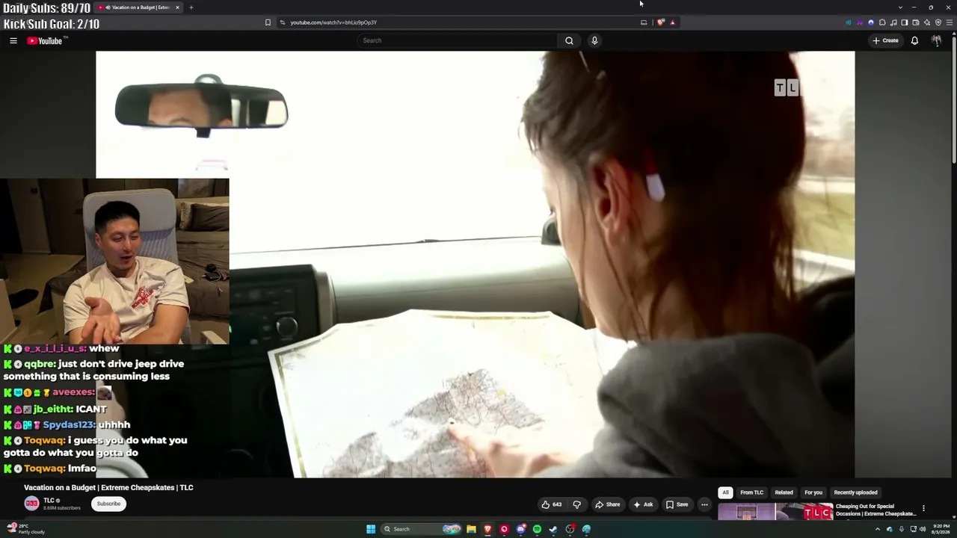Save the video to a playlist
This screenshot has width=957, height=538.
click(x=677, y=504)
